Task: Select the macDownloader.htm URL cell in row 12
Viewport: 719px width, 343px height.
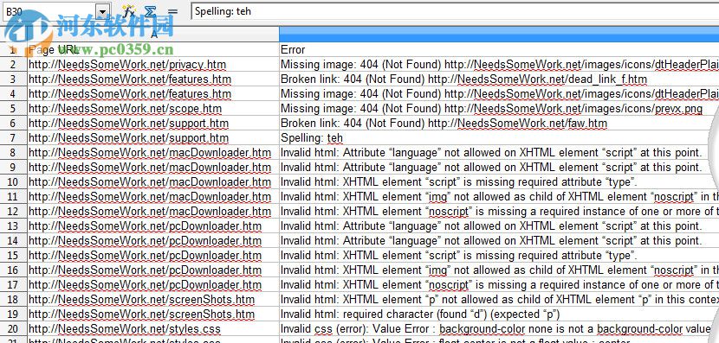Action: click(153, 212)
